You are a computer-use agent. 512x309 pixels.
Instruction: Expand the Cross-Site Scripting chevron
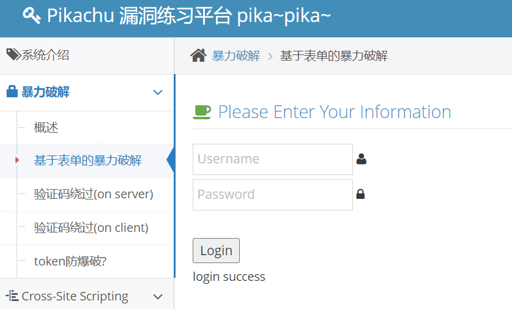point(158,297)
